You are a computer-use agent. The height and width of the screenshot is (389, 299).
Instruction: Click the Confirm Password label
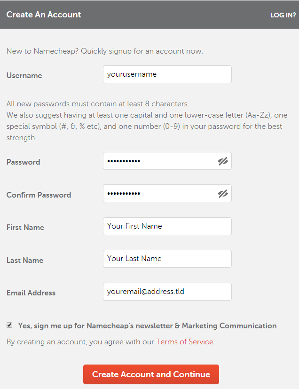(x=39, y=195)
